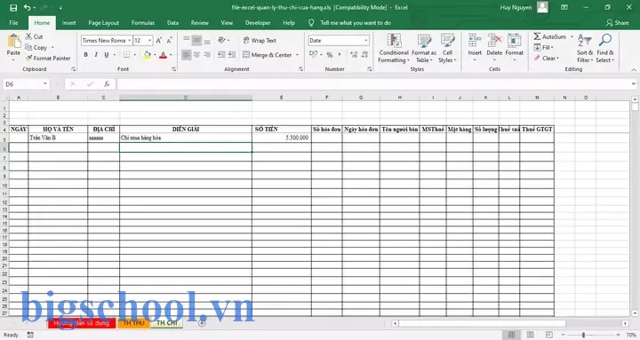
Task: Open Cell Styles gallery
Action: pyautogui.click(x=447, y=49)
